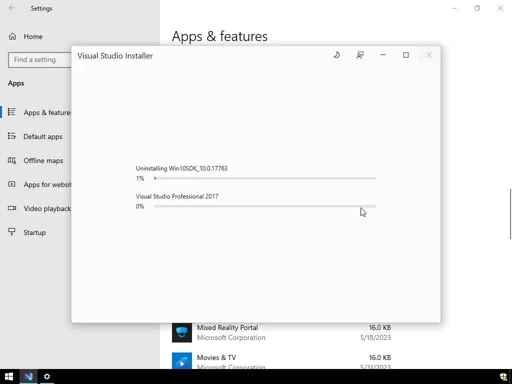
Task: Minimize the Settings window
Action: [x=454, y=8]
